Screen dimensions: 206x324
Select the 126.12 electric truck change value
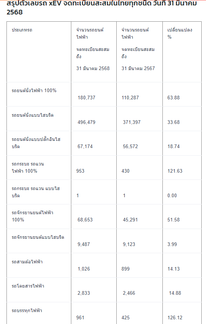[175, 317]
